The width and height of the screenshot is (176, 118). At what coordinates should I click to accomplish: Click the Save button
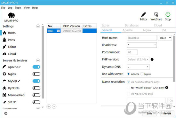tap(150, 114)
